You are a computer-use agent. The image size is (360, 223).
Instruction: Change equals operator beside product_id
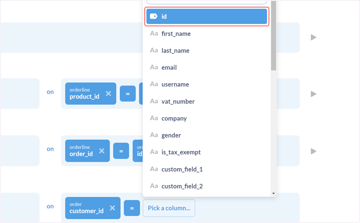tap(128, 93)
